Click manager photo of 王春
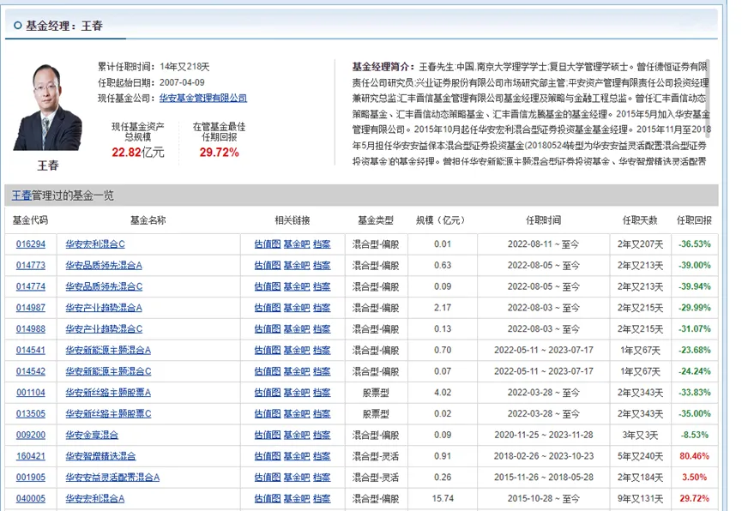Screen dimensions: 742x511 click(x=48, y=107)
